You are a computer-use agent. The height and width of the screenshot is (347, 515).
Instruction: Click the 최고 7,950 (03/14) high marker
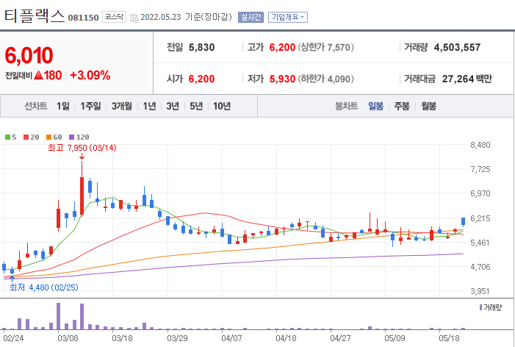click(82, 148)
